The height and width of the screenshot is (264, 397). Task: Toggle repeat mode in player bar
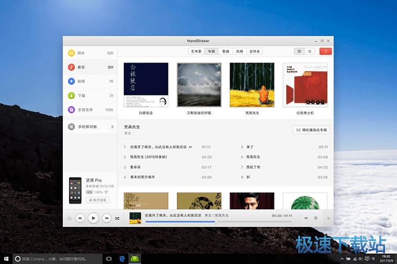(69, 218)
